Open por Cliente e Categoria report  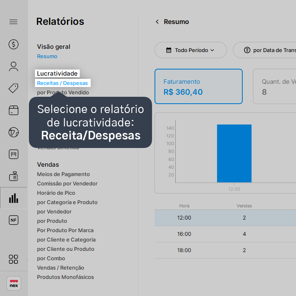pos(66,239)
